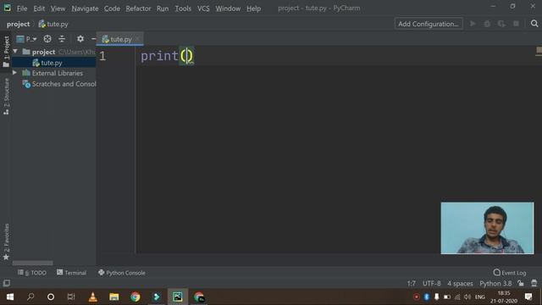Click the Run with Coverage icon

pyautogui.click(x=501, y=24)
